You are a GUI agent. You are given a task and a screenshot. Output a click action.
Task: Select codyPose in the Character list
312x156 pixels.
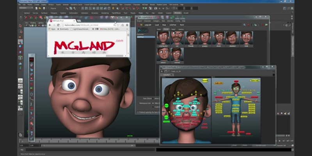pyautogui.click(x=146, y=37)
